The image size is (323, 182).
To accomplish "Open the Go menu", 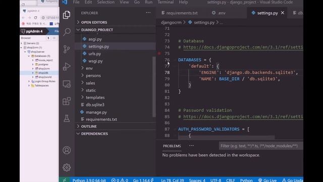I will point(137,2).
